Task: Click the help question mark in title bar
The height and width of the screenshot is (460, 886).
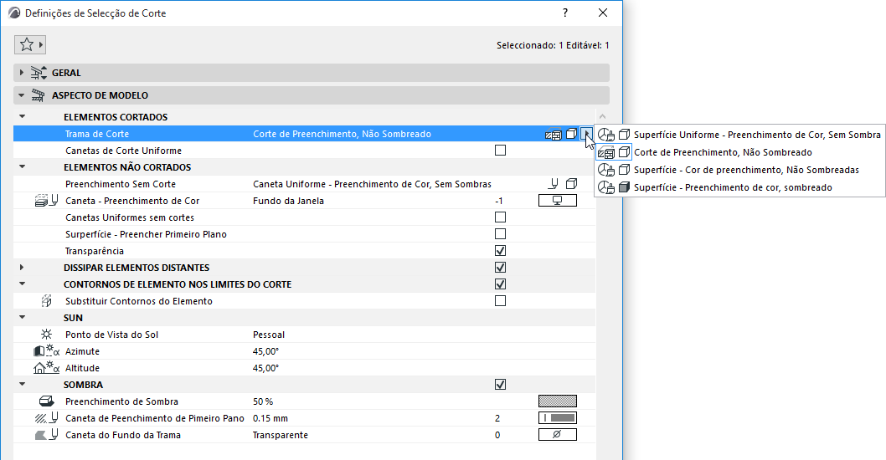Action: (x=565, y=13)
